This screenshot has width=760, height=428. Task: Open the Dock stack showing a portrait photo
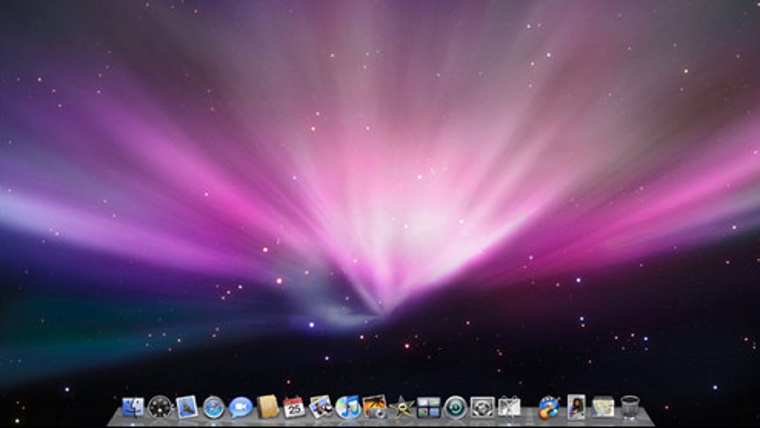(576, 406)
